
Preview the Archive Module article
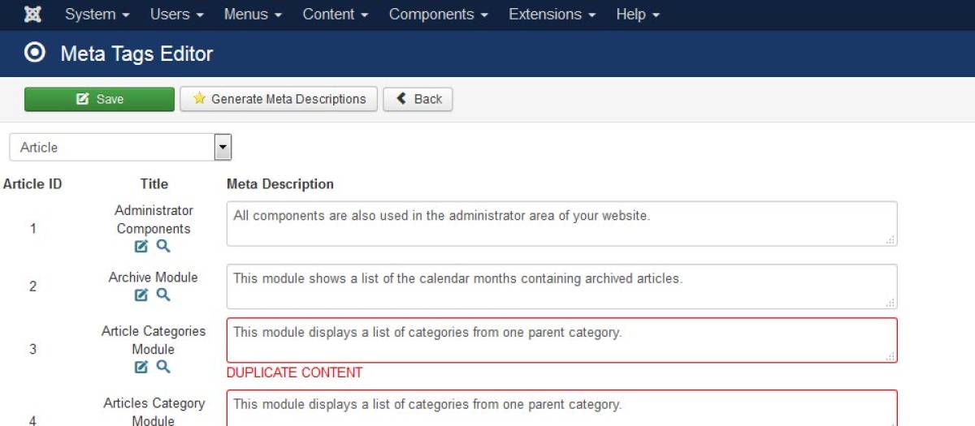[x=163, y=294]
